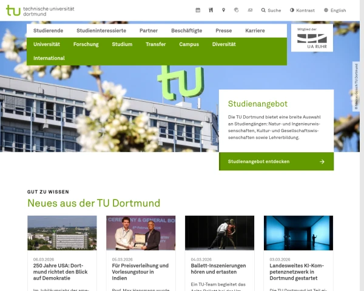Toggle Kontrast high-contrast mode
This screenshot has height=291, width=364.
coord(302,10)
